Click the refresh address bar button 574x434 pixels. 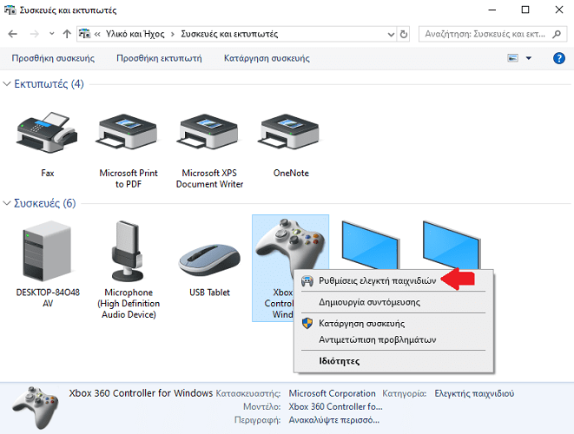[404, 34]
